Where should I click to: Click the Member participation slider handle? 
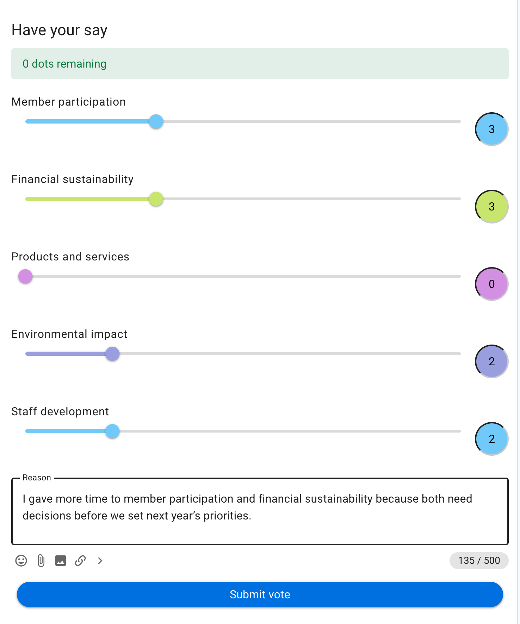point(156,121)
